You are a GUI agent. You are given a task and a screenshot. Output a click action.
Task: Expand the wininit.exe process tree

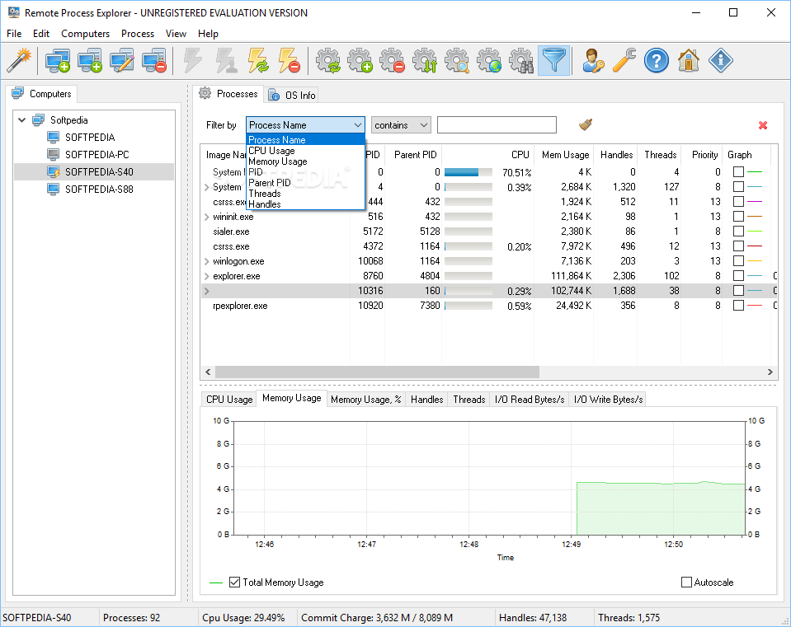(x=207, y=217)
